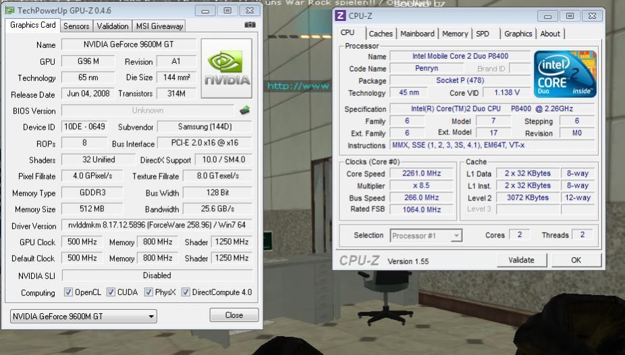The width and height of the screenshot is (625, 355).
Task: Minimize the GPU-Z window
Action: pyautogui.click(x=205, y=11)
